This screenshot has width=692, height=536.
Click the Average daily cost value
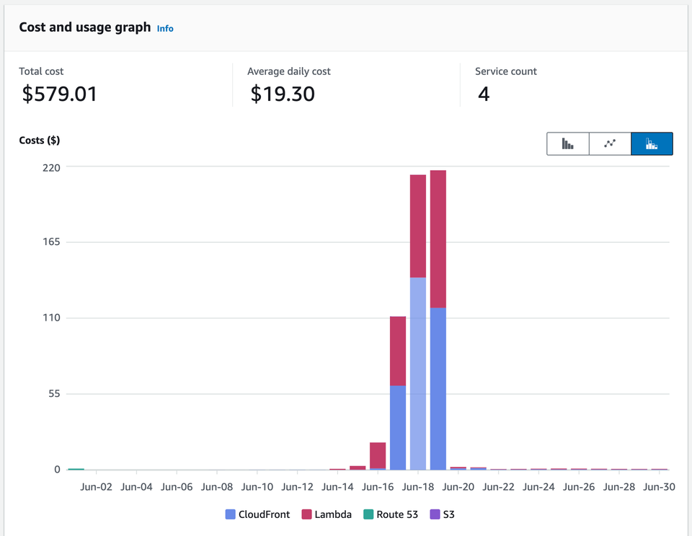283,94
